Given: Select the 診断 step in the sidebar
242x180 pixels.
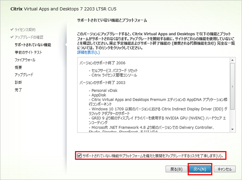Looking at the screenshot, I should (18, 82).
